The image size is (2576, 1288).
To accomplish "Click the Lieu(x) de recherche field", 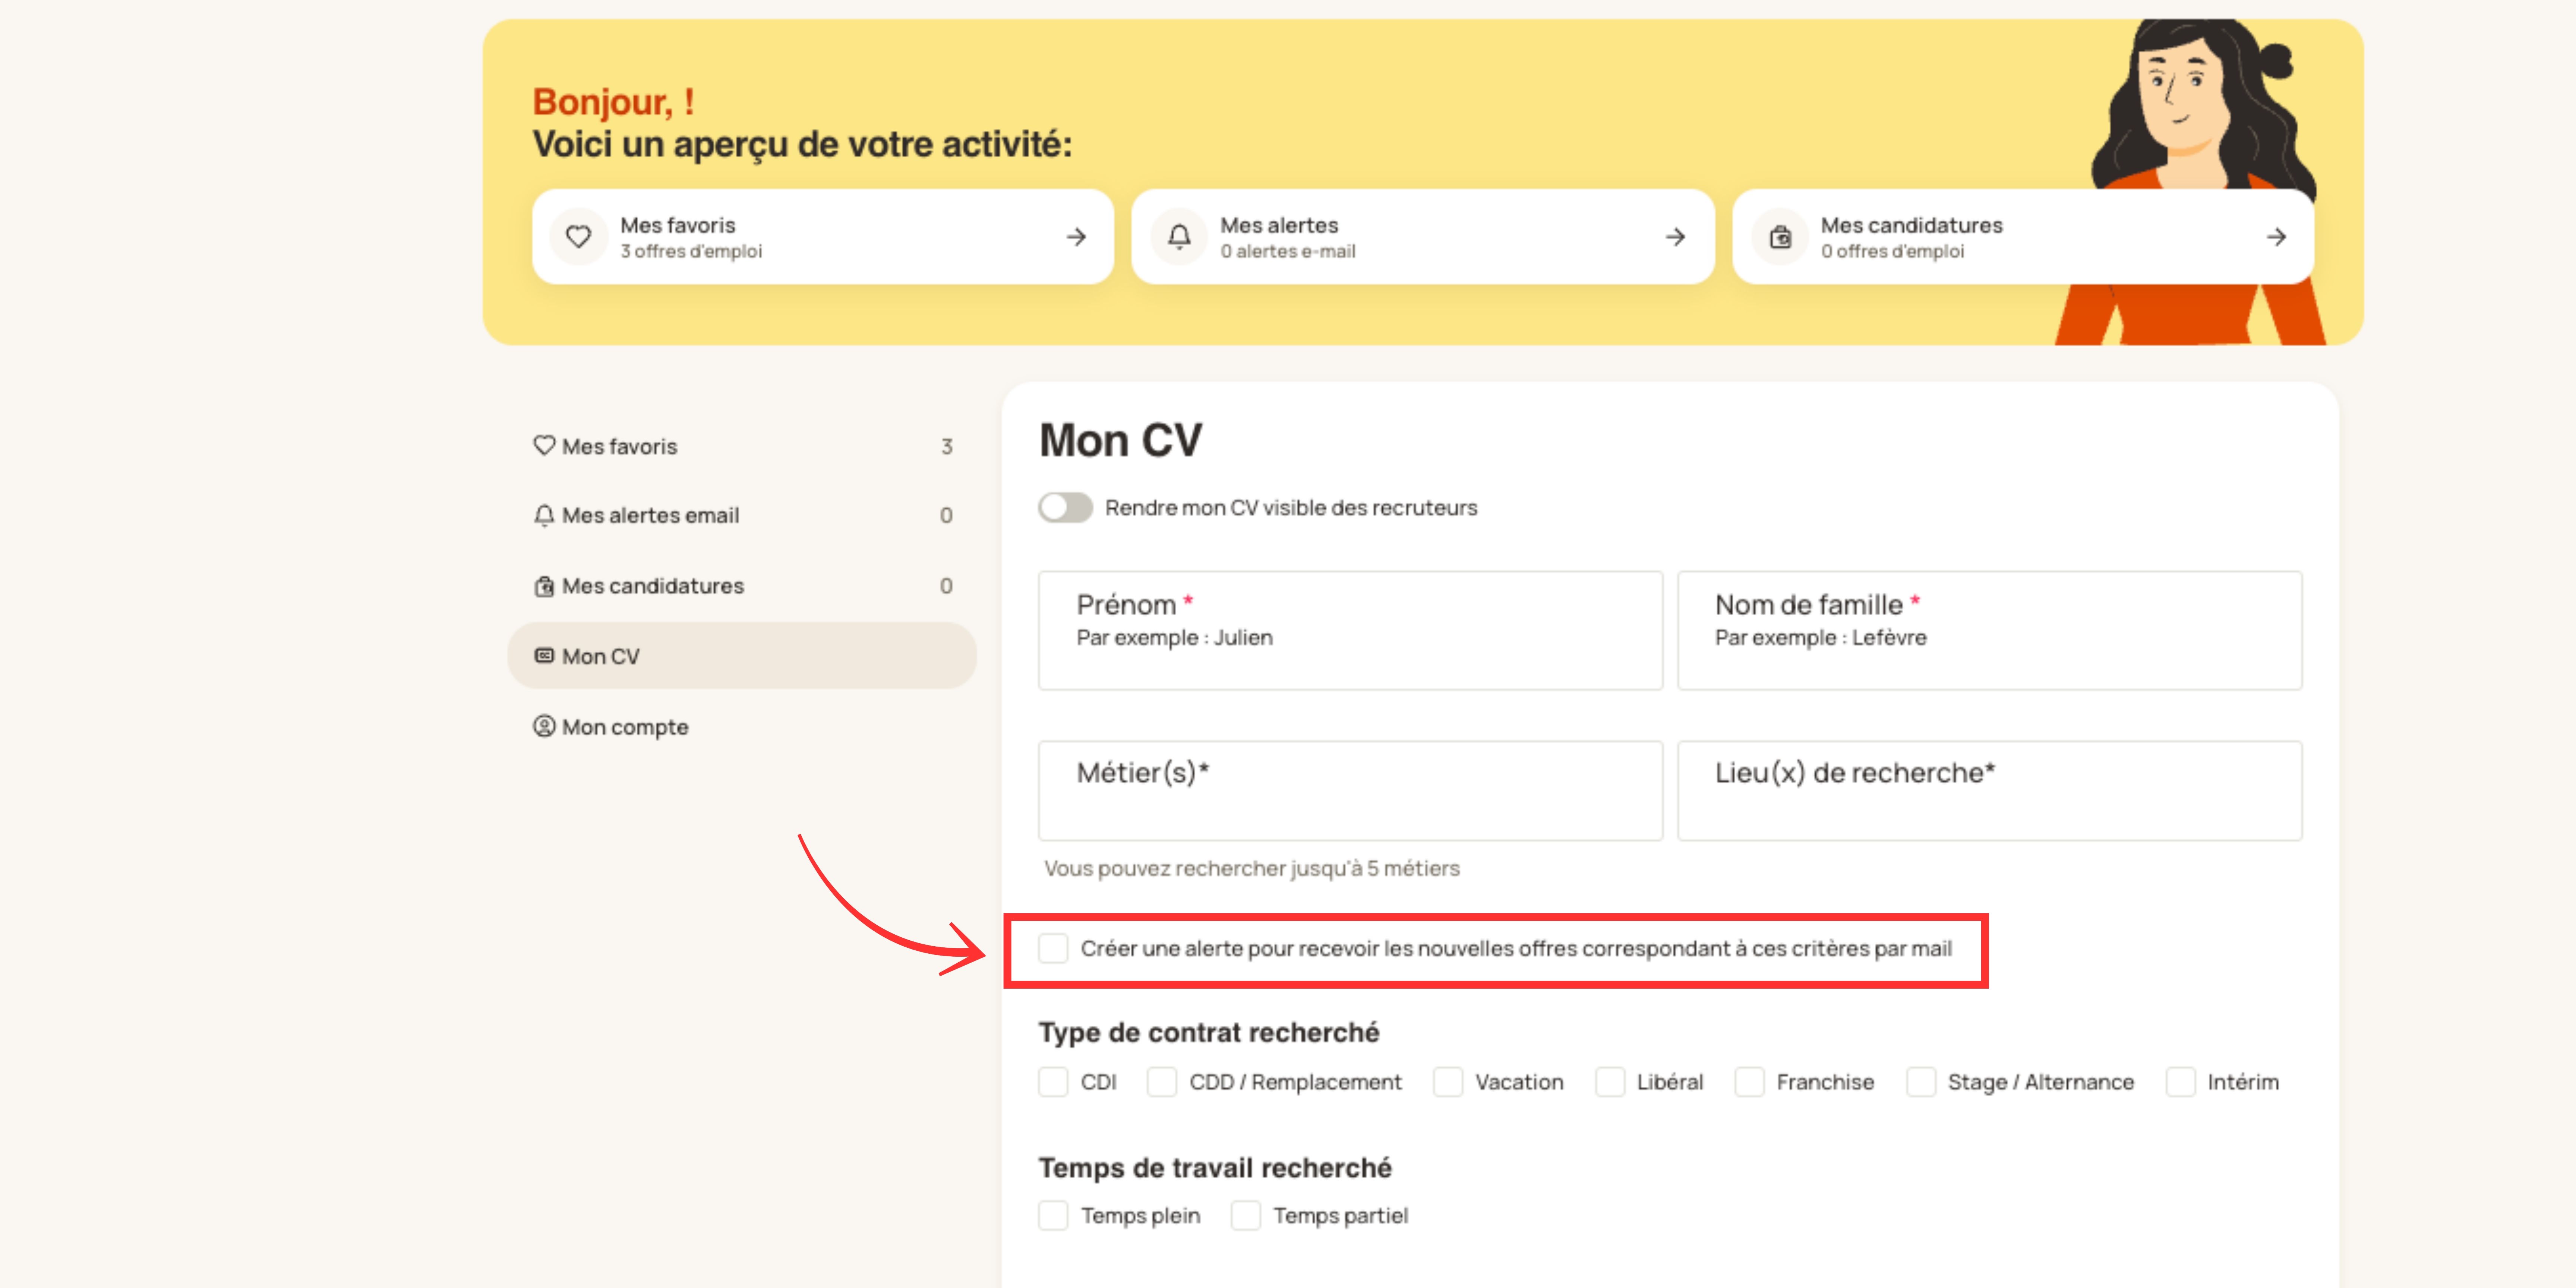I will click(1990, 790).
